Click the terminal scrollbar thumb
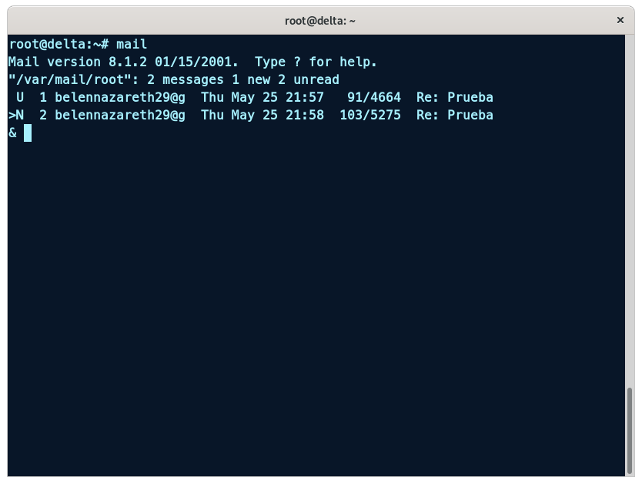This screenshot has height=484, width=642. (x=630, y=431)
